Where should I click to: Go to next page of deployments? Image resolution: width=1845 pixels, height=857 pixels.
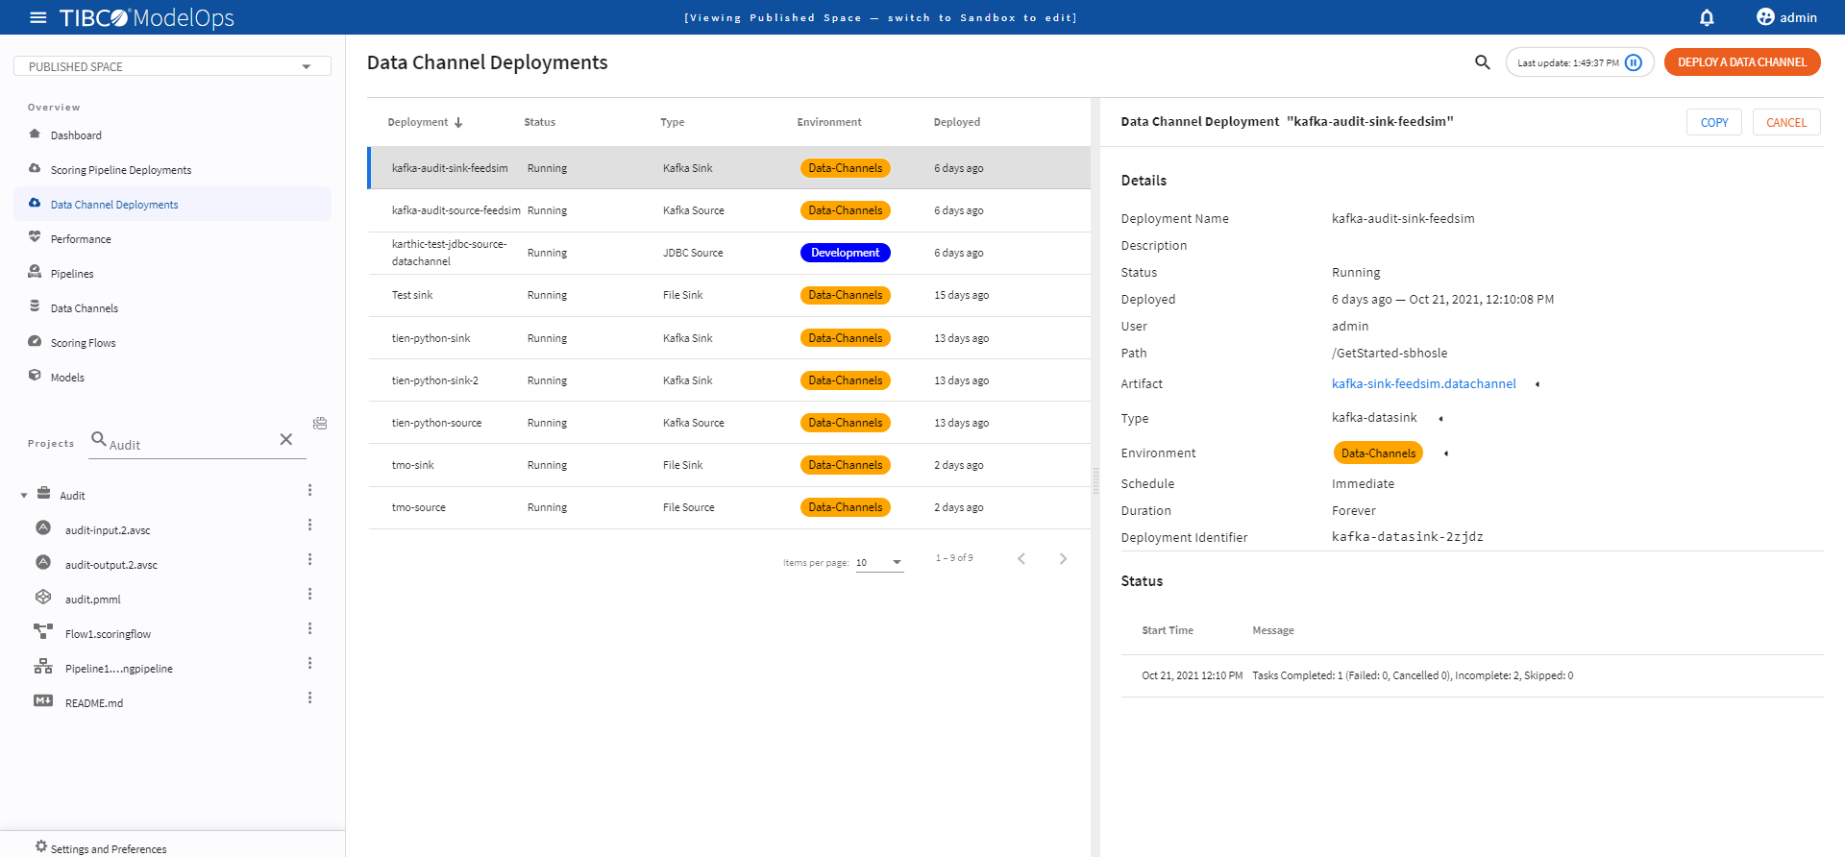[x=1063, y=559]
